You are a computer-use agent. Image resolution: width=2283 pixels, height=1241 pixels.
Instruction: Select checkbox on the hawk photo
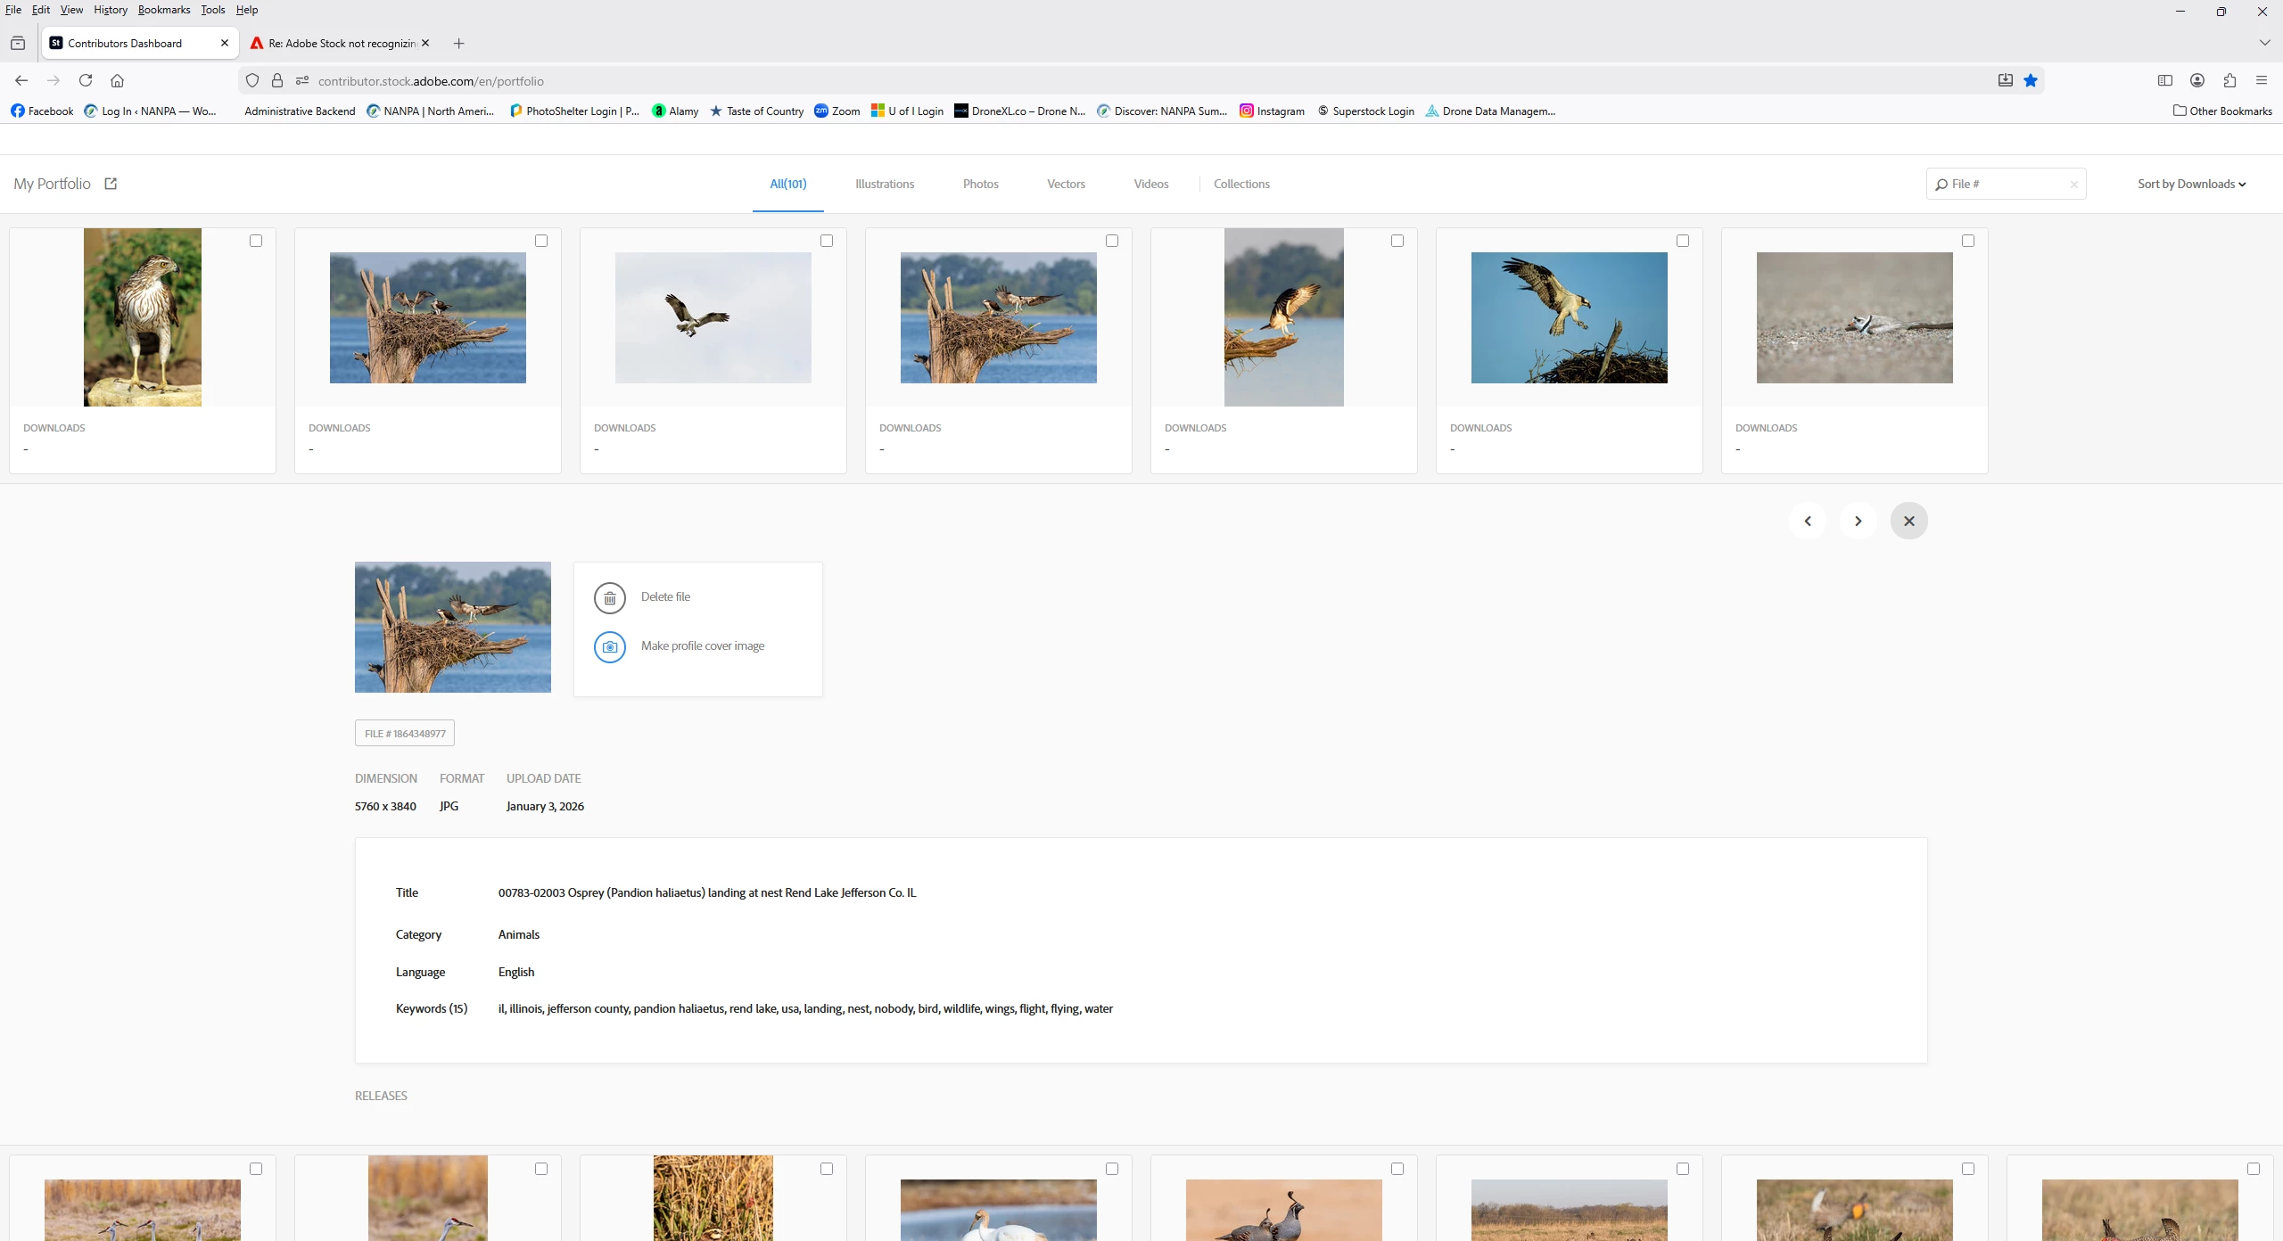[x=256, y=241]
